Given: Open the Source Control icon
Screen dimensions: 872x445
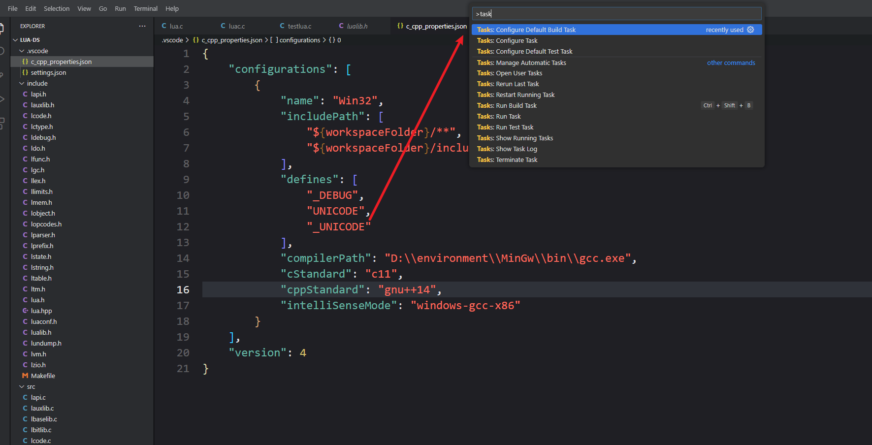Looking at the screenshot, I should coord(2,74).
